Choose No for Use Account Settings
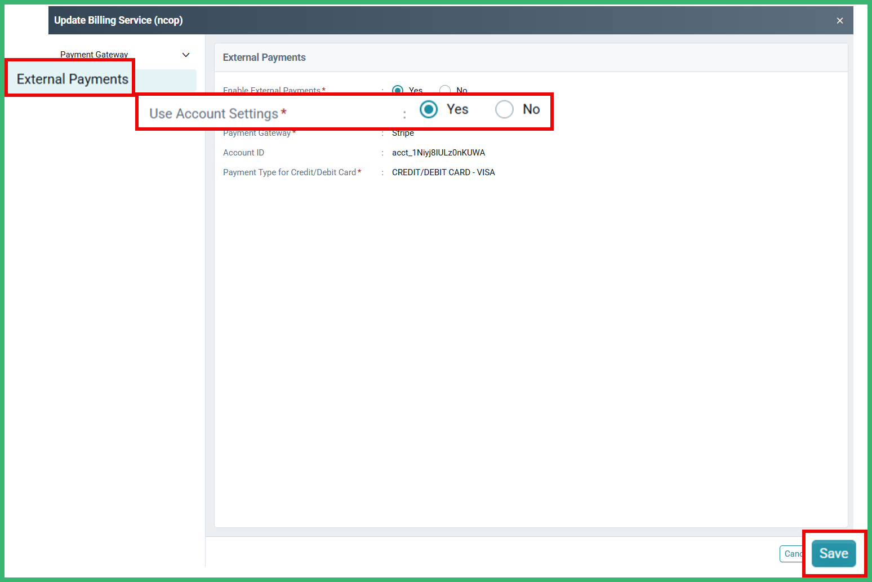Image resolution: width=872 pixels, height=582 pixels. coord(504,109)
